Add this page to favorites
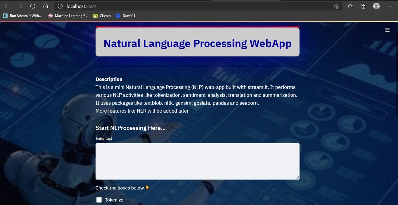Viewport: 398px width, 205px height. point(336,6)
